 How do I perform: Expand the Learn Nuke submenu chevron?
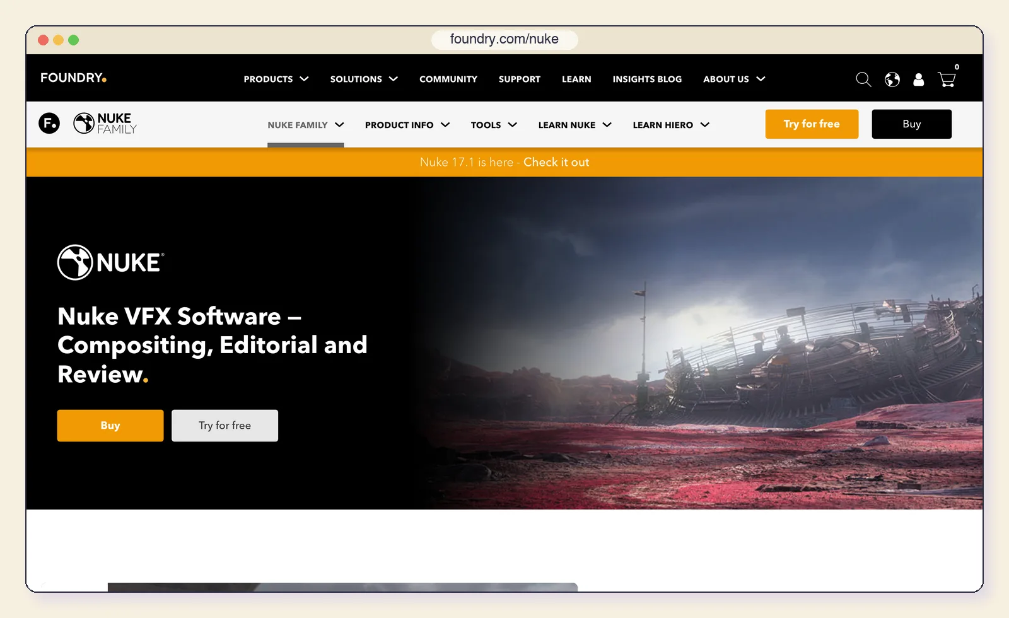(607, 125)
